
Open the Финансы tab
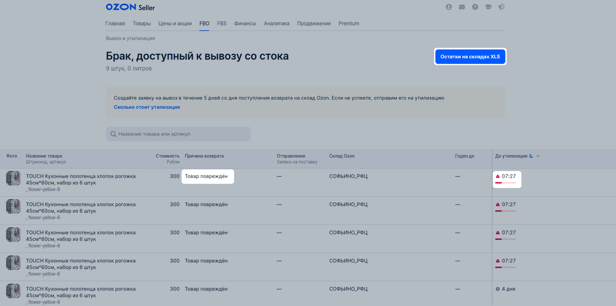tap(245, 24)
